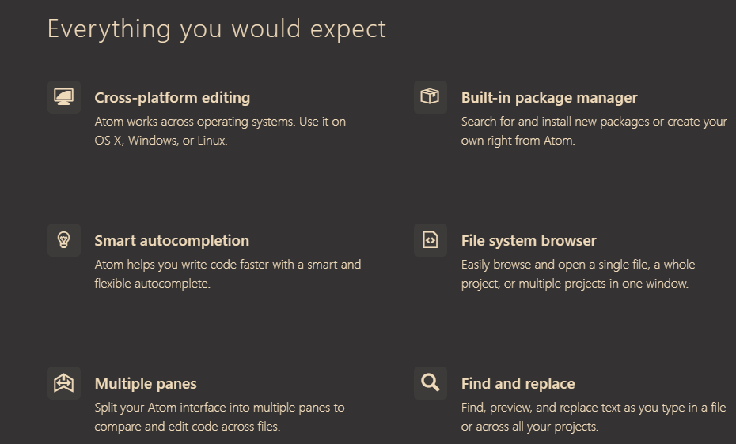Screen dimensions: 736x444
Task: Click the 'Find, preview, and replace text' description
Action: coord(594,417)
